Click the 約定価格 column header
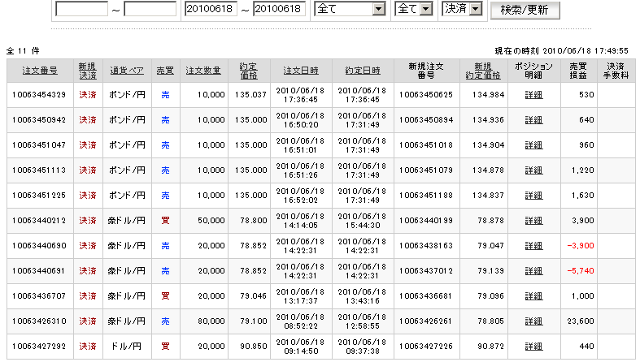Image resolution: width=640 pixels, height=362 pixels. [x=249, y=71]
